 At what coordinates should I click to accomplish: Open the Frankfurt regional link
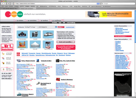(118, 42)
